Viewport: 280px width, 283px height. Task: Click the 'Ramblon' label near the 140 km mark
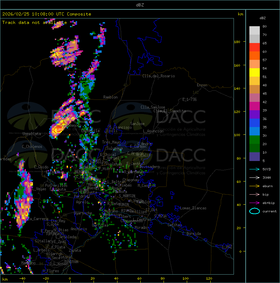110,97
